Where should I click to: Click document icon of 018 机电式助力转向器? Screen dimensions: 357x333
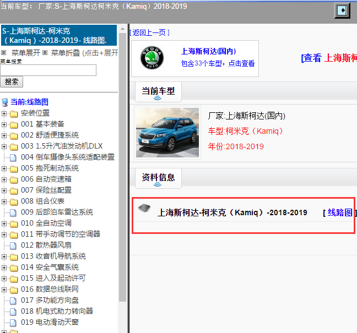13,312
